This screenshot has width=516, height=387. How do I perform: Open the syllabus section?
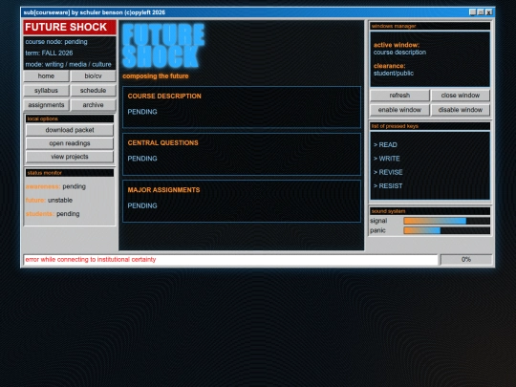point(46,91)
